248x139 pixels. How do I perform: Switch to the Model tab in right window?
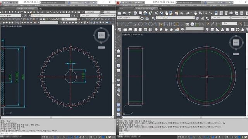121,136
